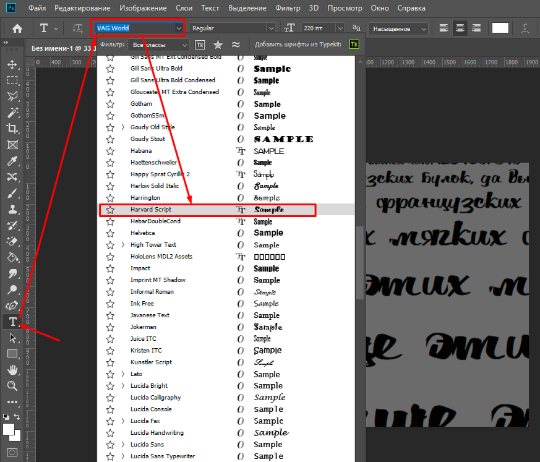Viewport: 540px width, 462px height.
Task: Open the Редактирование menu
Action: (x=82, y=8)
